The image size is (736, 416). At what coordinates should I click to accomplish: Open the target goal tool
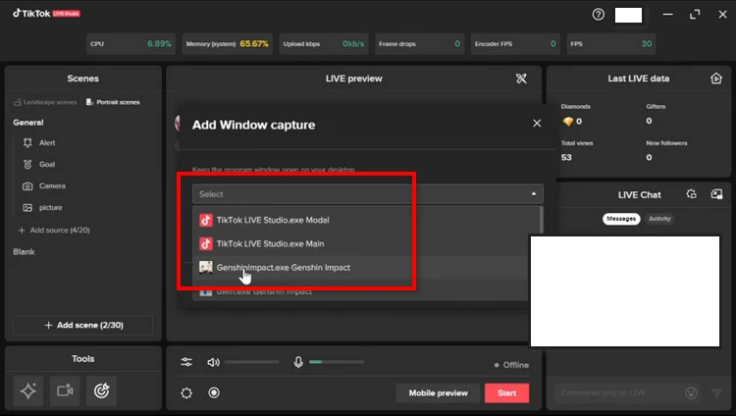tap(101, 390)
